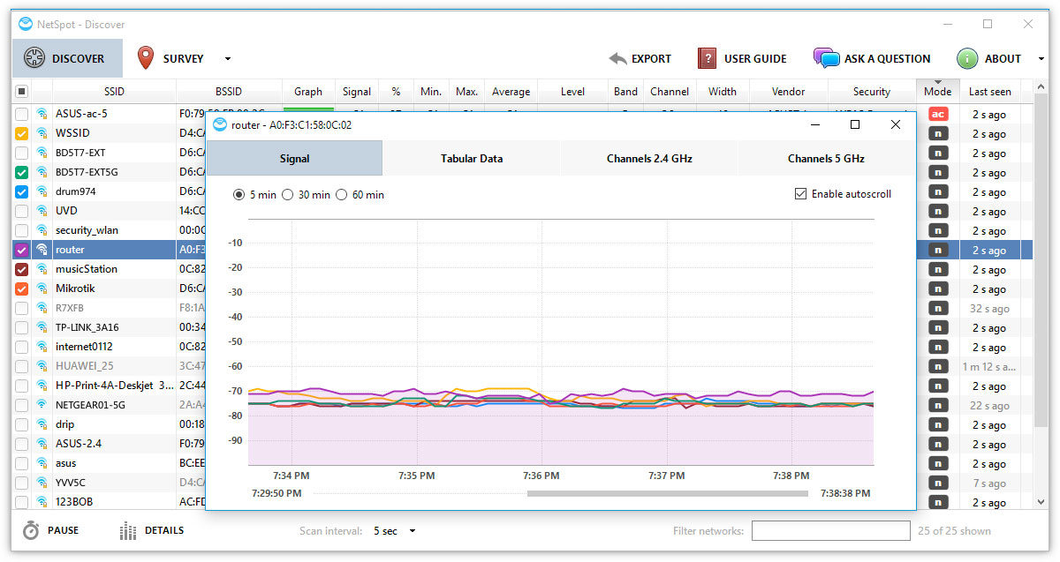Click the graph timeline scrollbar thumb

pos(667,493)
